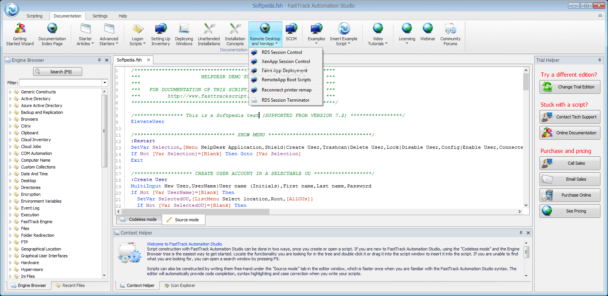Image resolution: width=608 pixels, height=296 pixels.
Task: Switch to the Settings ribbon tab
Action: pyautogui.click(x=100, y=16)
